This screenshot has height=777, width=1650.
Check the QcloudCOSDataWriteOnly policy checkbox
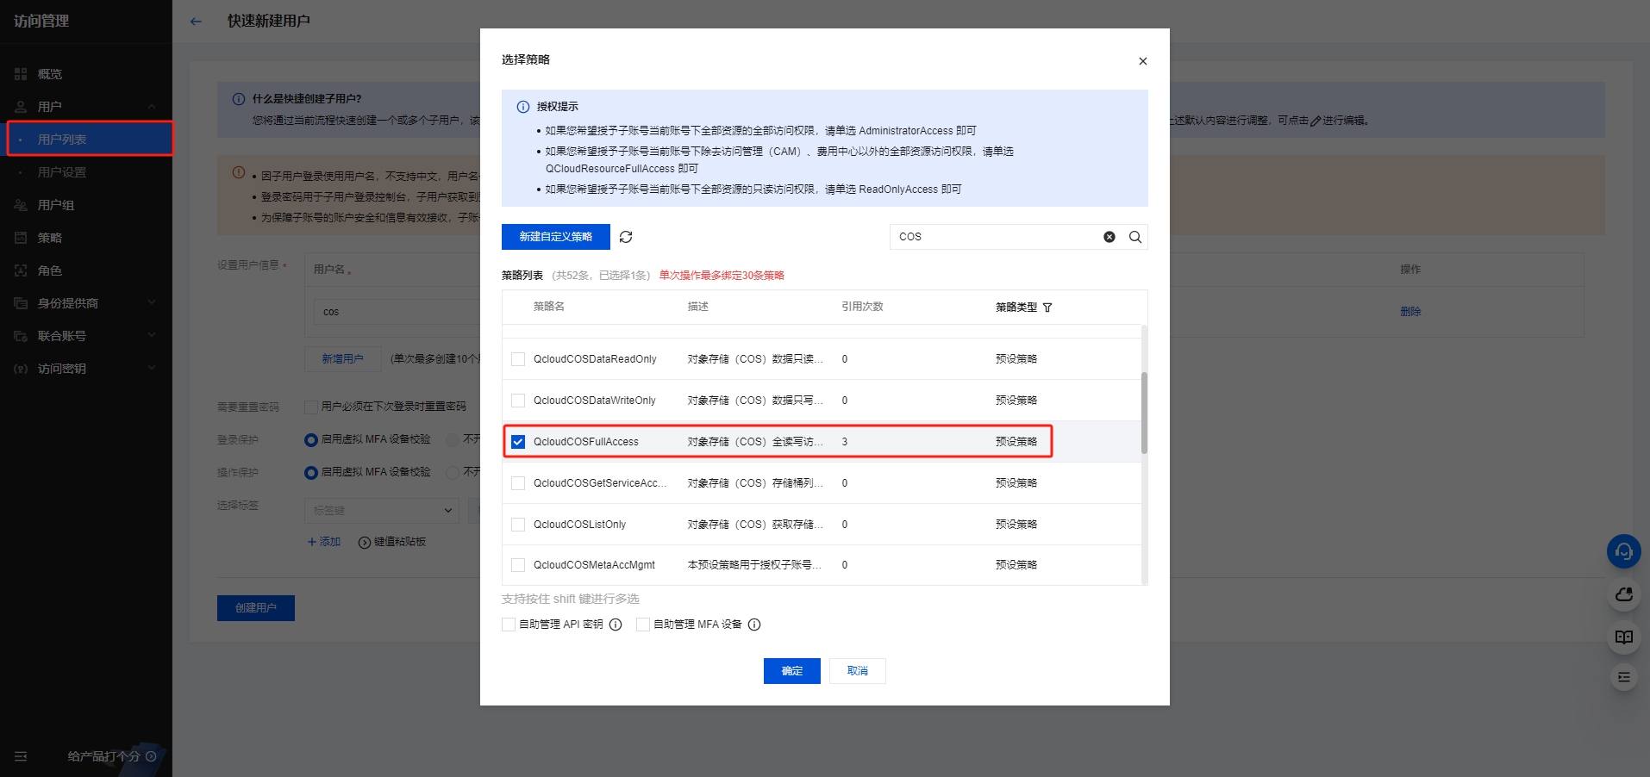pyautogui.click(x=518, y=401)
